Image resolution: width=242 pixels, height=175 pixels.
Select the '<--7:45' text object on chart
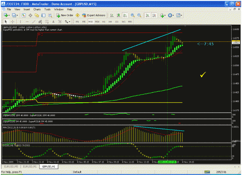tap(206, 44)
